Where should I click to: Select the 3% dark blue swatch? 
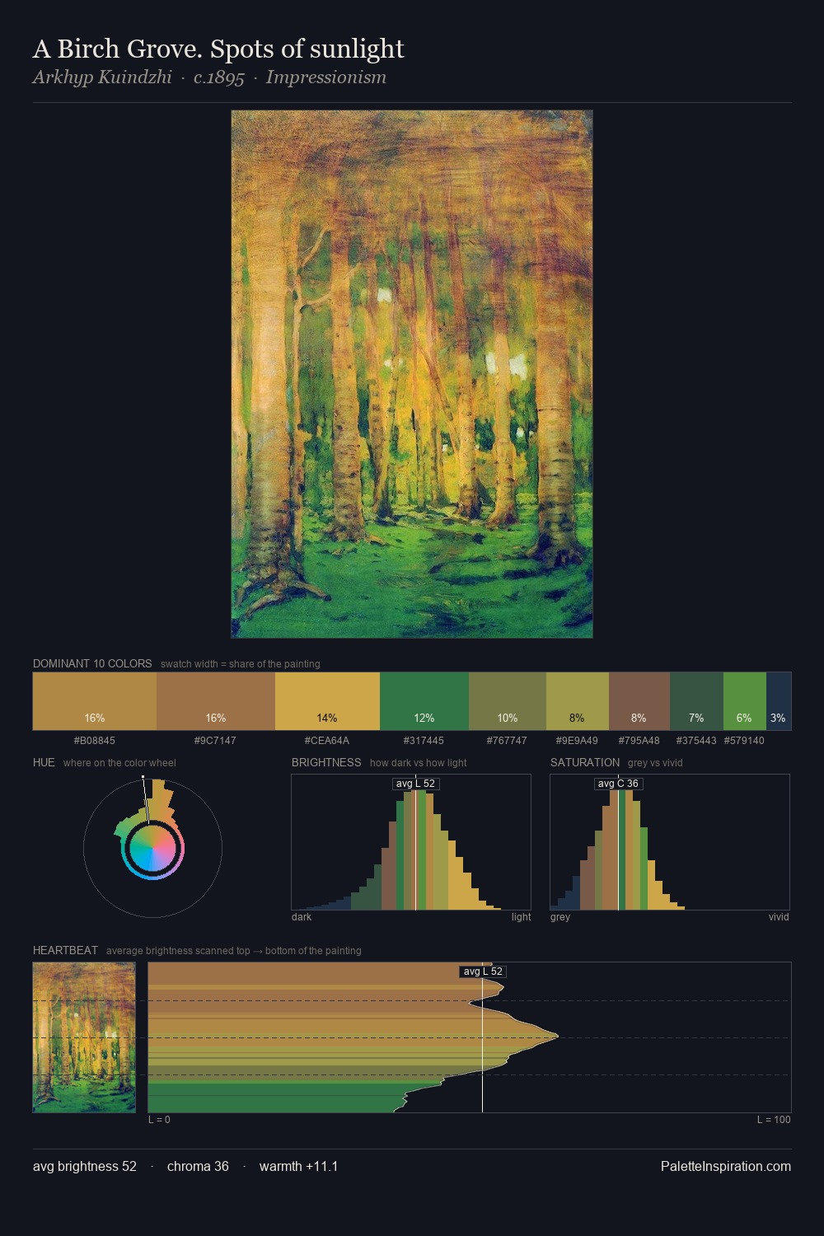click(x=779, y=701)
